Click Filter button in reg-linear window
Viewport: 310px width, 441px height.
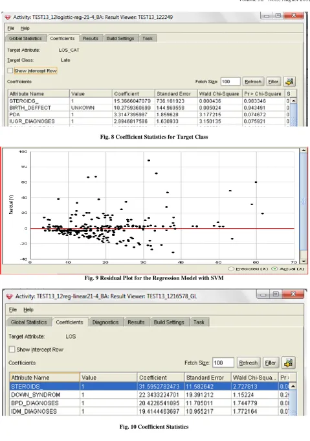(271, 363)
